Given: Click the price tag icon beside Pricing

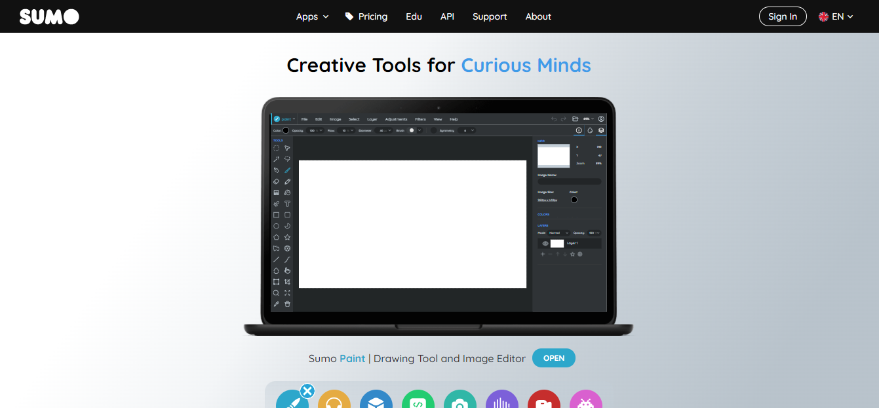Looking at the screenshot, I should tap(349, 16).
